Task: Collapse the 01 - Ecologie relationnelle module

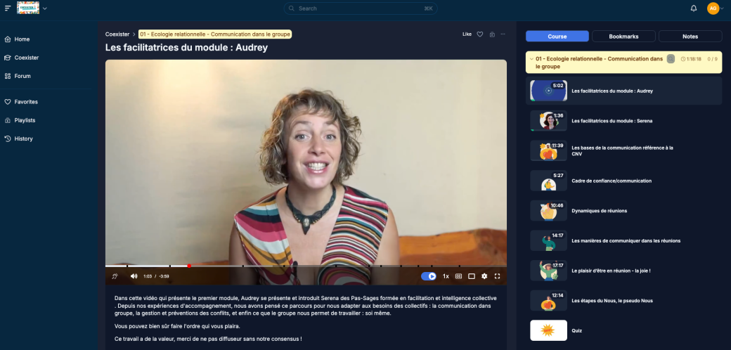Action: (x=531, y=59)
